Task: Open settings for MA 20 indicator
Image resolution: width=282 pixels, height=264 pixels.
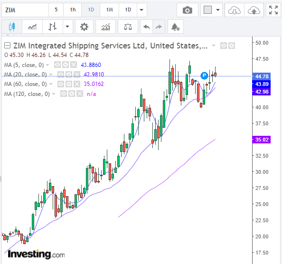Action: 69,74
